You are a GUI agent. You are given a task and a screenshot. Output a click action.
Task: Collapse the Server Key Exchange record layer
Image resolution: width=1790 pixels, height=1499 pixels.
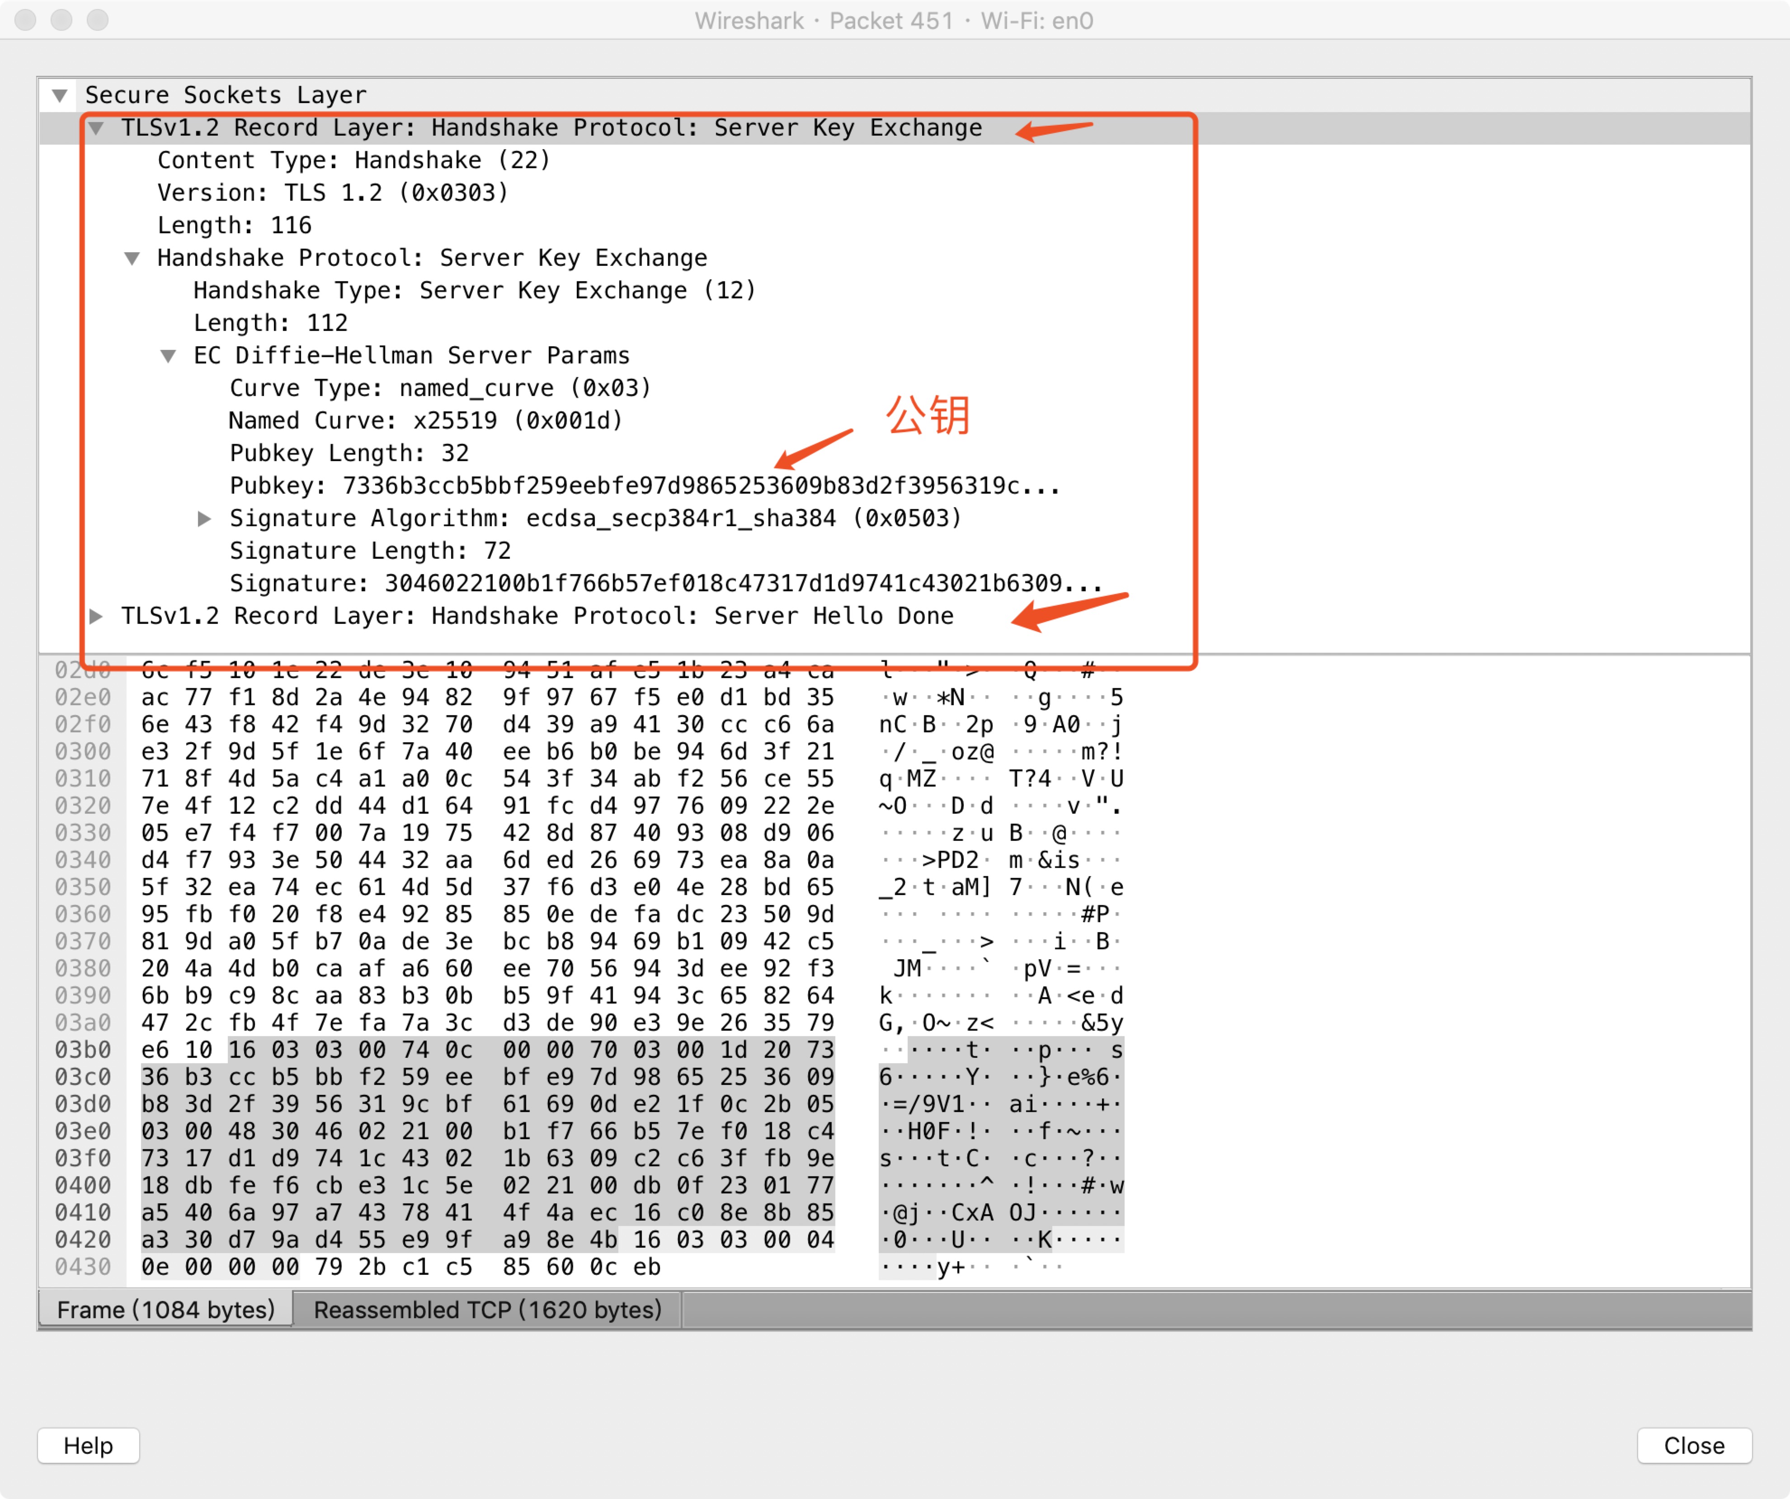[x=96, y=128]
